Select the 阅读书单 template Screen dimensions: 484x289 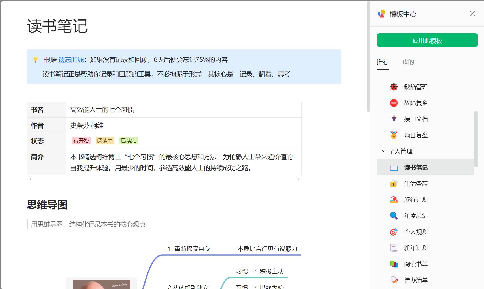point(426,264)
